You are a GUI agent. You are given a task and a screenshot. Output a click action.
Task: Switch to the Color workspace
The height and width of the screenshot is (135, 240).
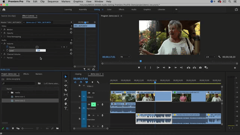tap(109, 9)
